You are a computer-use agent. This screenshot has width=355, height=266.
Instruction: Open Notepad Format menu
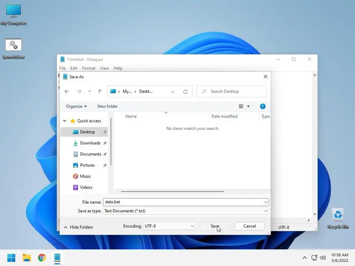pyautogui.click(x=88, y=68)
